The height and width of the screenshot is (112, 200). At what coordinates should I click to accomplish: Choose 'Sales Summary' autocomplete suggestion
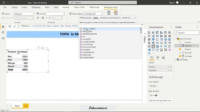pyautogui.click(x=110, y=29)
